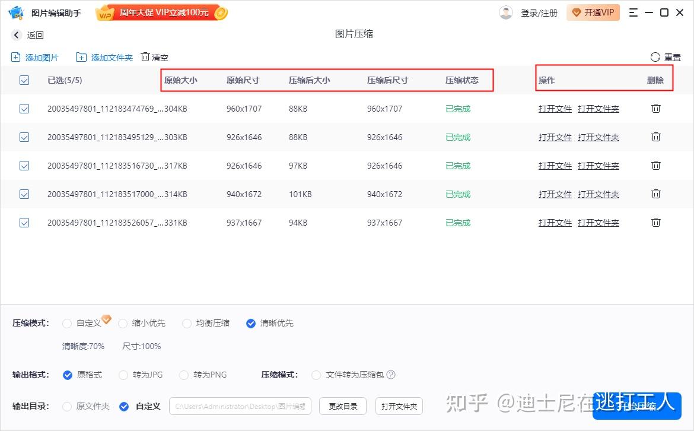
Task: Delete the 304KB file row with trash icon
Action: (656, 108)
